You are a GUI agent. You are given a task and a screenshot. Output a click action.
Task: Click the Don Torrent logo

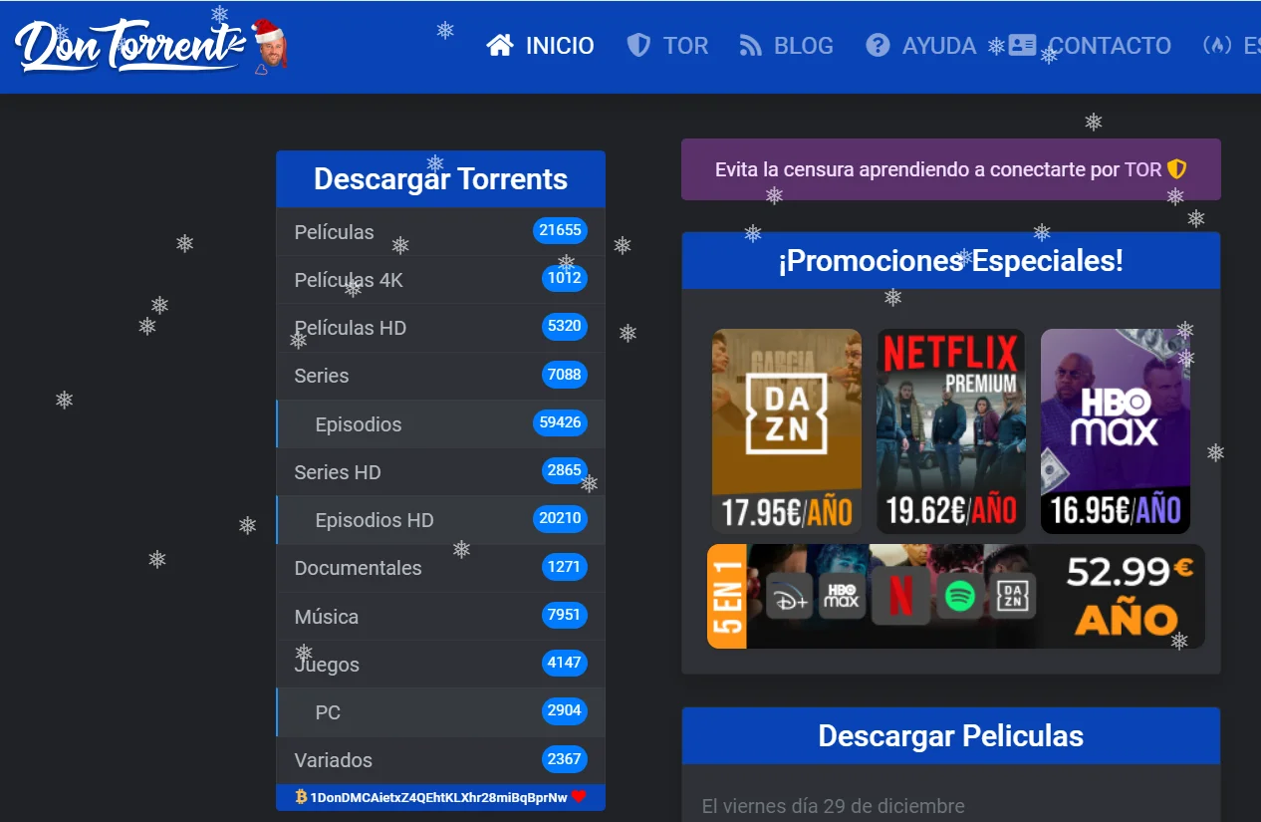click(x=150, y=46)
